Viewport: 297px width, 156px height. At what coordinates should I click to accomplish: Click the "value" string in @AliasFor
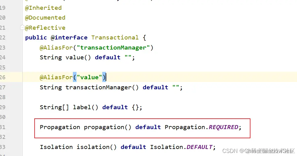(89, 77)
